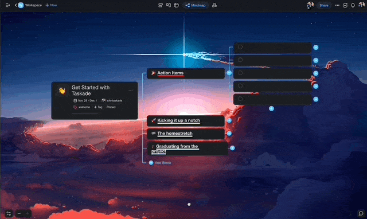367x219 pixels.
Task: Open the three-dot more options menu
Action: coord(337,5)
